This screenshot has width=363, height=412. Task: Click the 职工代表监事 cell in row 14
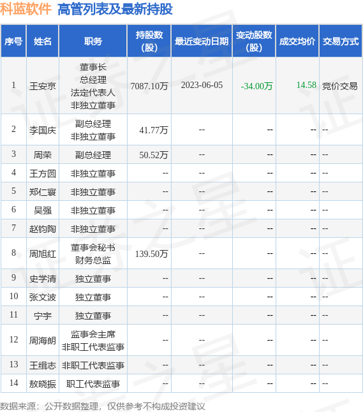click(x=93, y=384)
